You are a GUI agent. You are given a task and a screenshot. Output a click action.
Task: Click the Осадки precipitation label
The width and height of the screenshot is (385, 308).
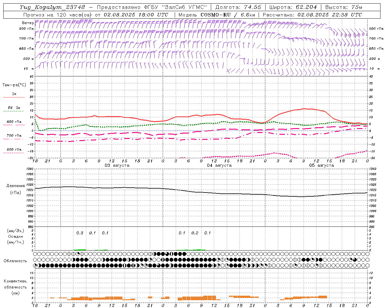click(x=15, y=236)
